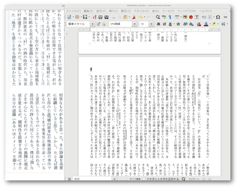
Task: Click the Find All button
Action: pyautogui.click(x=135, y=179)
